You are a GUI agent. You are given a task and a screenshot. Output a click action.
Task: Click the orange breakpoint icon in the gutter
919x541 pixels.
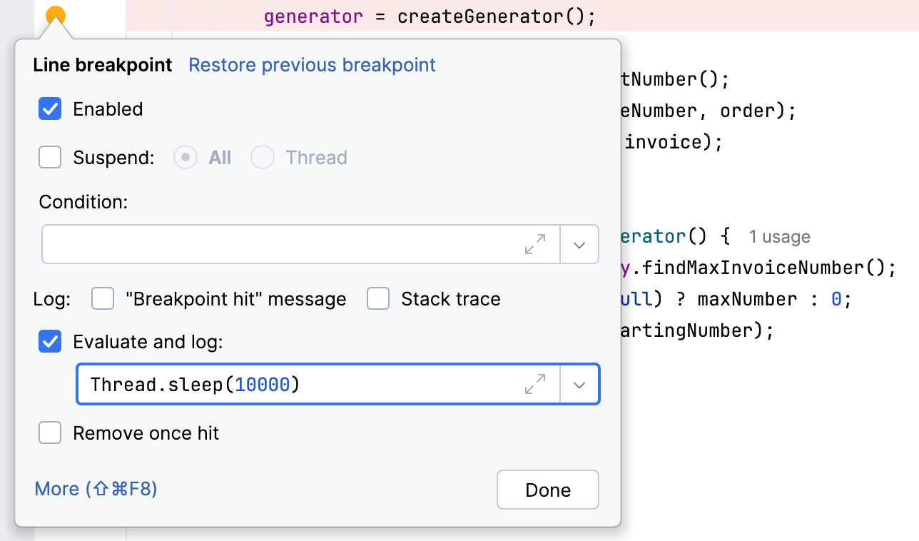(x=56, y=14)
